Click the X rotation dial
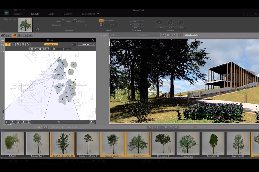This screenshot has width=259, height=172. (159, 22)
